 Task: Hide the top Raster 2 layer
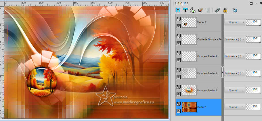pyautogui.click(x=179, y=26)
